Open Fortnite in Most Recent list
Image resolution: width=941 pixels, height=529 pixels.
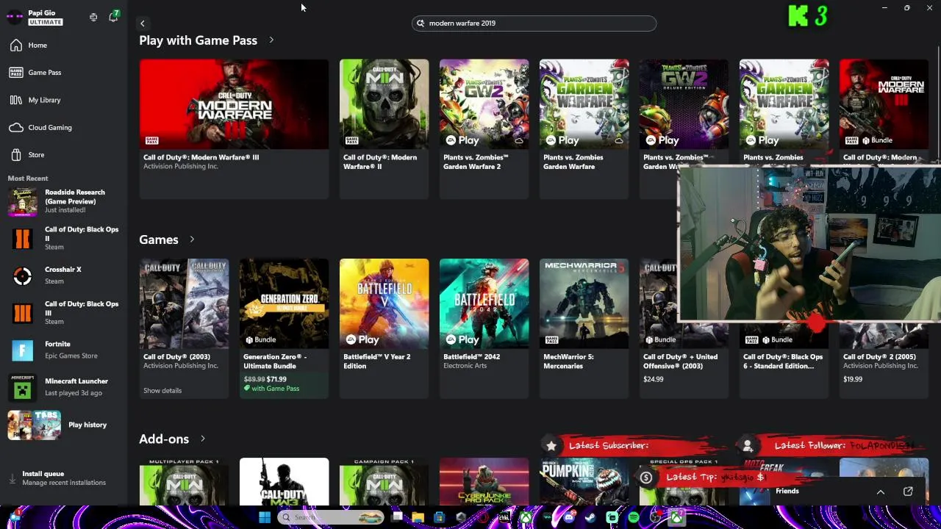click(64, 350)
